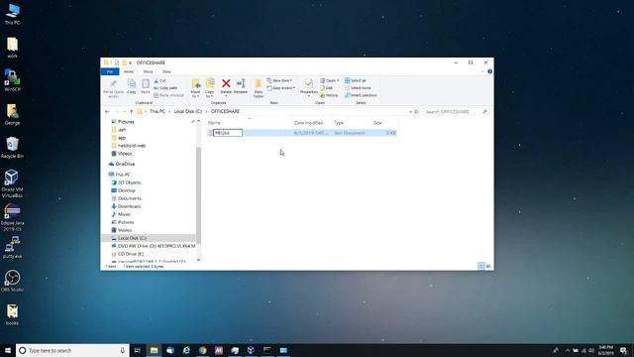Select This PC in the navigation pane
The image size is (634, 357).
pos(119,175)
